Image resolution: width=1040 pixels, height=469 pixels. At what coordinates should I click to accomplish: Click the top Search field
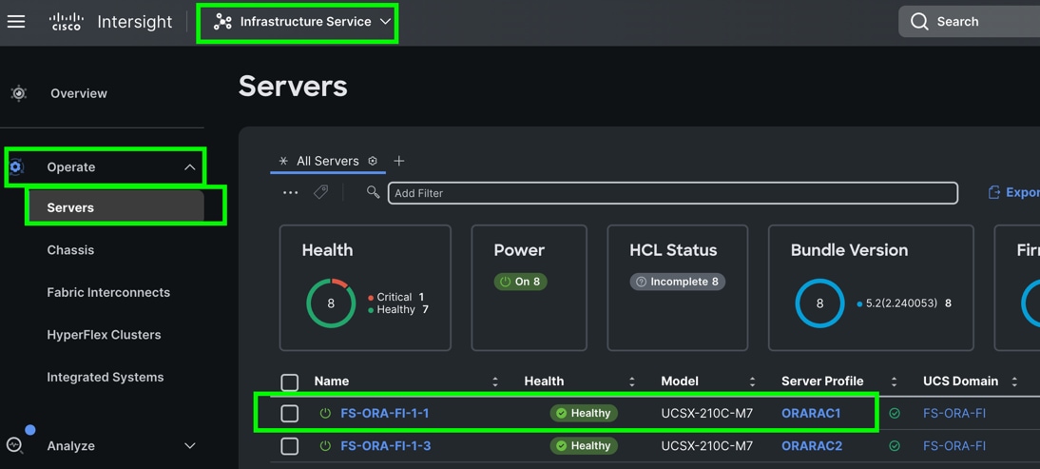(x=969, y=22)
